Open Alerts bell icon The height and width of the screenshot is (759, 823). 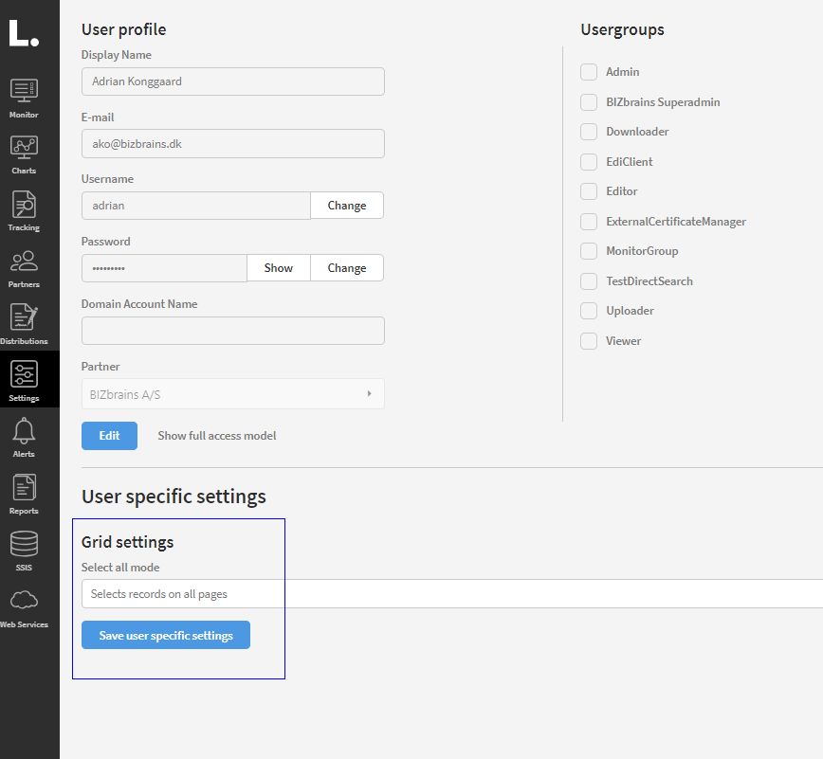[24, 432]
